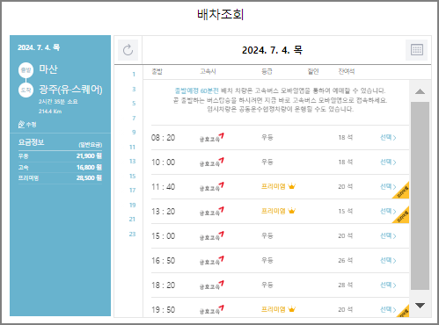Click the scroll down arrow
This screenshot has width=439, height=325.
(x=420, y=306)
